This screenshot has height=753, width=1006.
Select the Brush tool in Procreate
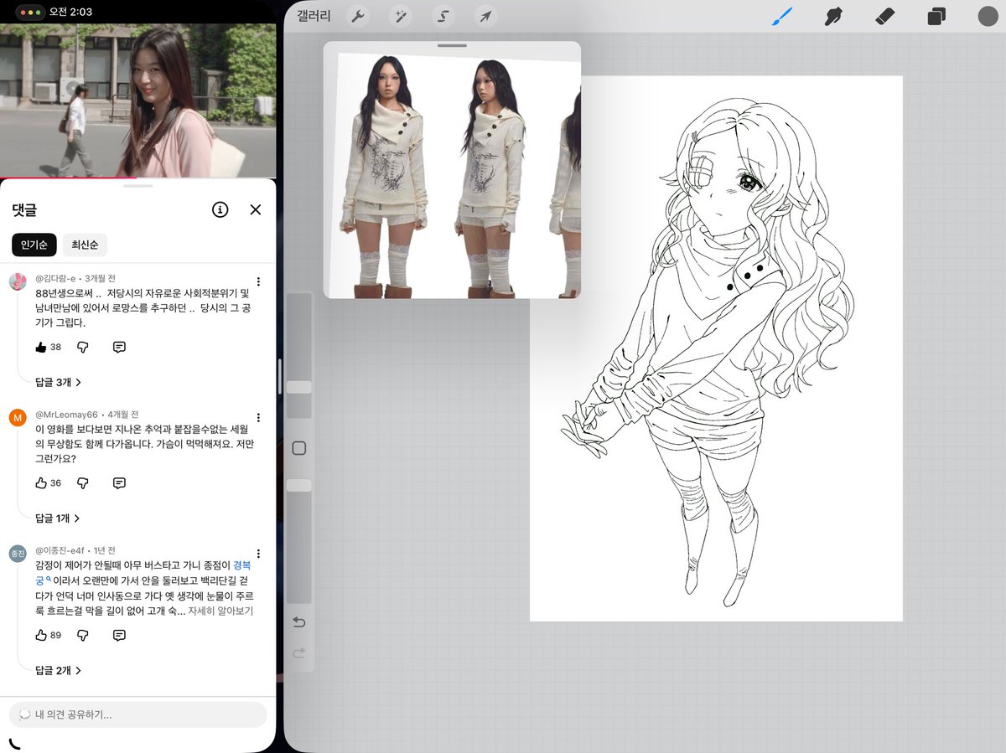[781, 17]
